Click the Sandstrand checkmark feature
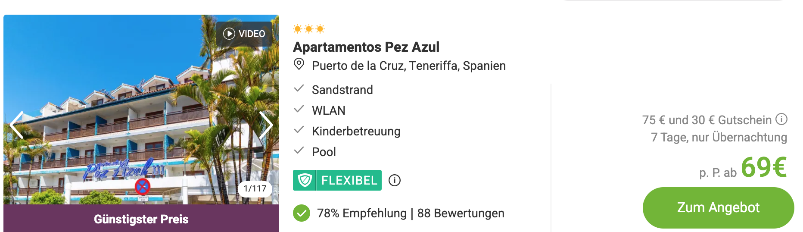Image resolution: width=803 pixels, height=232 pixels. (x=333, y=90)
